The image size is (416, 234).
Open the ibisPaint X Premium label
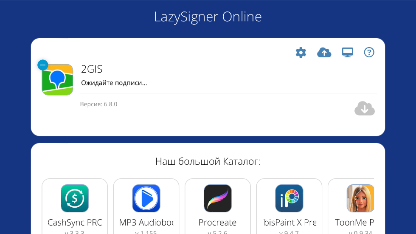289,223
